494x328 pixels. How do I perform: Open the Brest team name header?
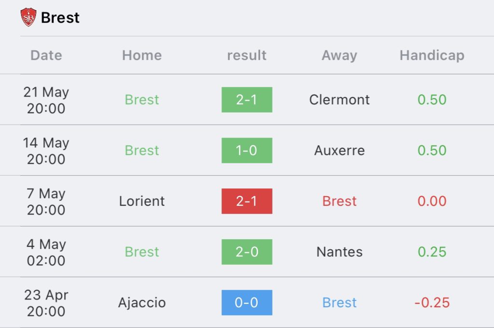coord(60,18)
